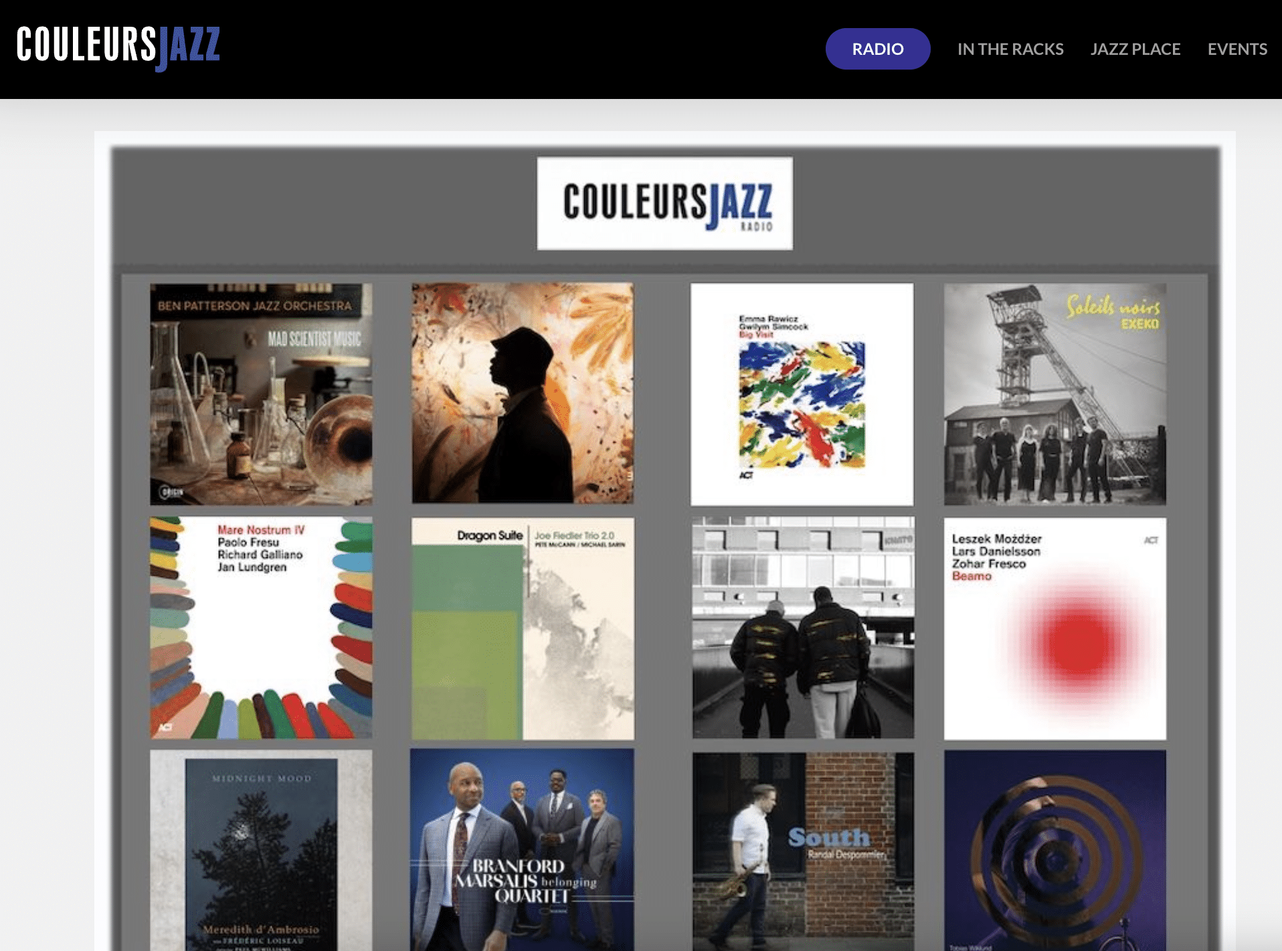
Task: Open Midnight Mood Meredith d'Ambrosio cover
Action: click(x=261, y=850)
